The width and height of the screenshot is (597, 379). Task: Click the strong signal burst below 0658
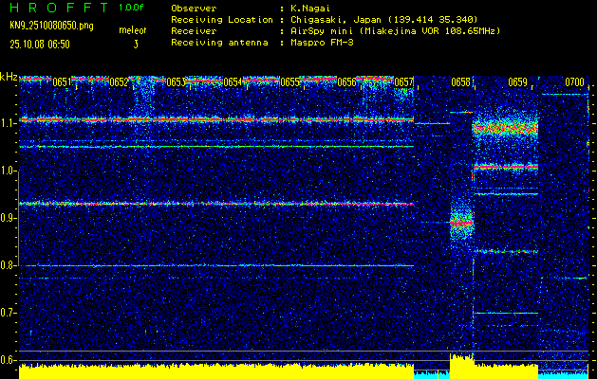tap(461, 223)
